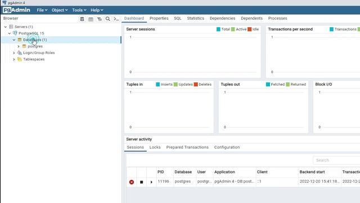Open the Query Tool icon in Browser toolbar
Image resolution: width=360 pixels, height=203 pixels.
click(82, 19)
